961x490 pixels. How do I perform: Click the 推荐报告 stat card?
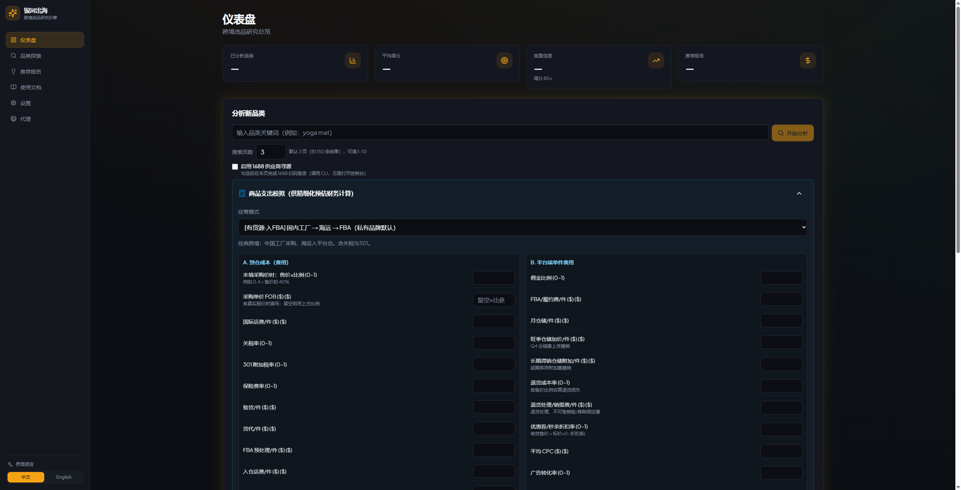point(750,63)
